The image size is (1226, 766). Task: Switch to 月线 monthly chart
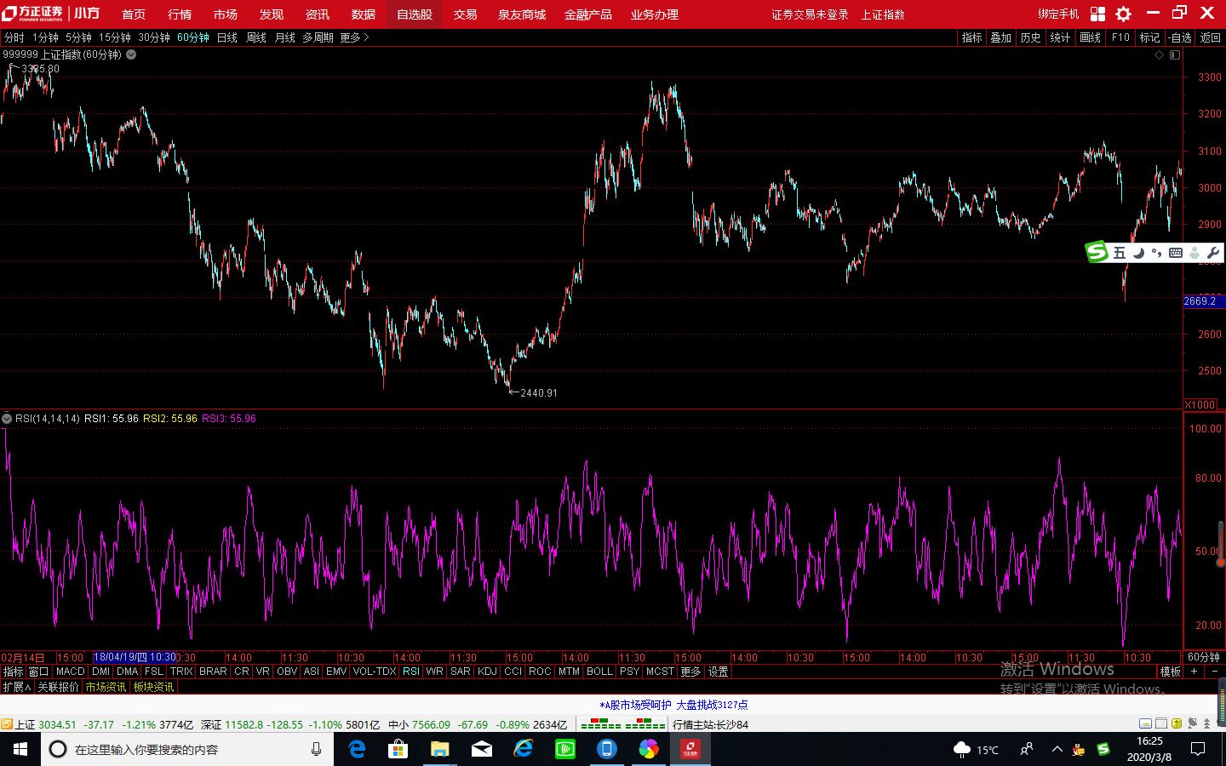click(x=285, y=37)
